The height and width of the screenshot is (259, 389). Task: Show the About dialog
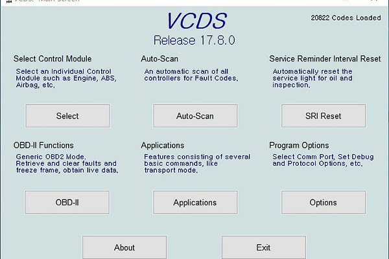(x=124, y=247)
